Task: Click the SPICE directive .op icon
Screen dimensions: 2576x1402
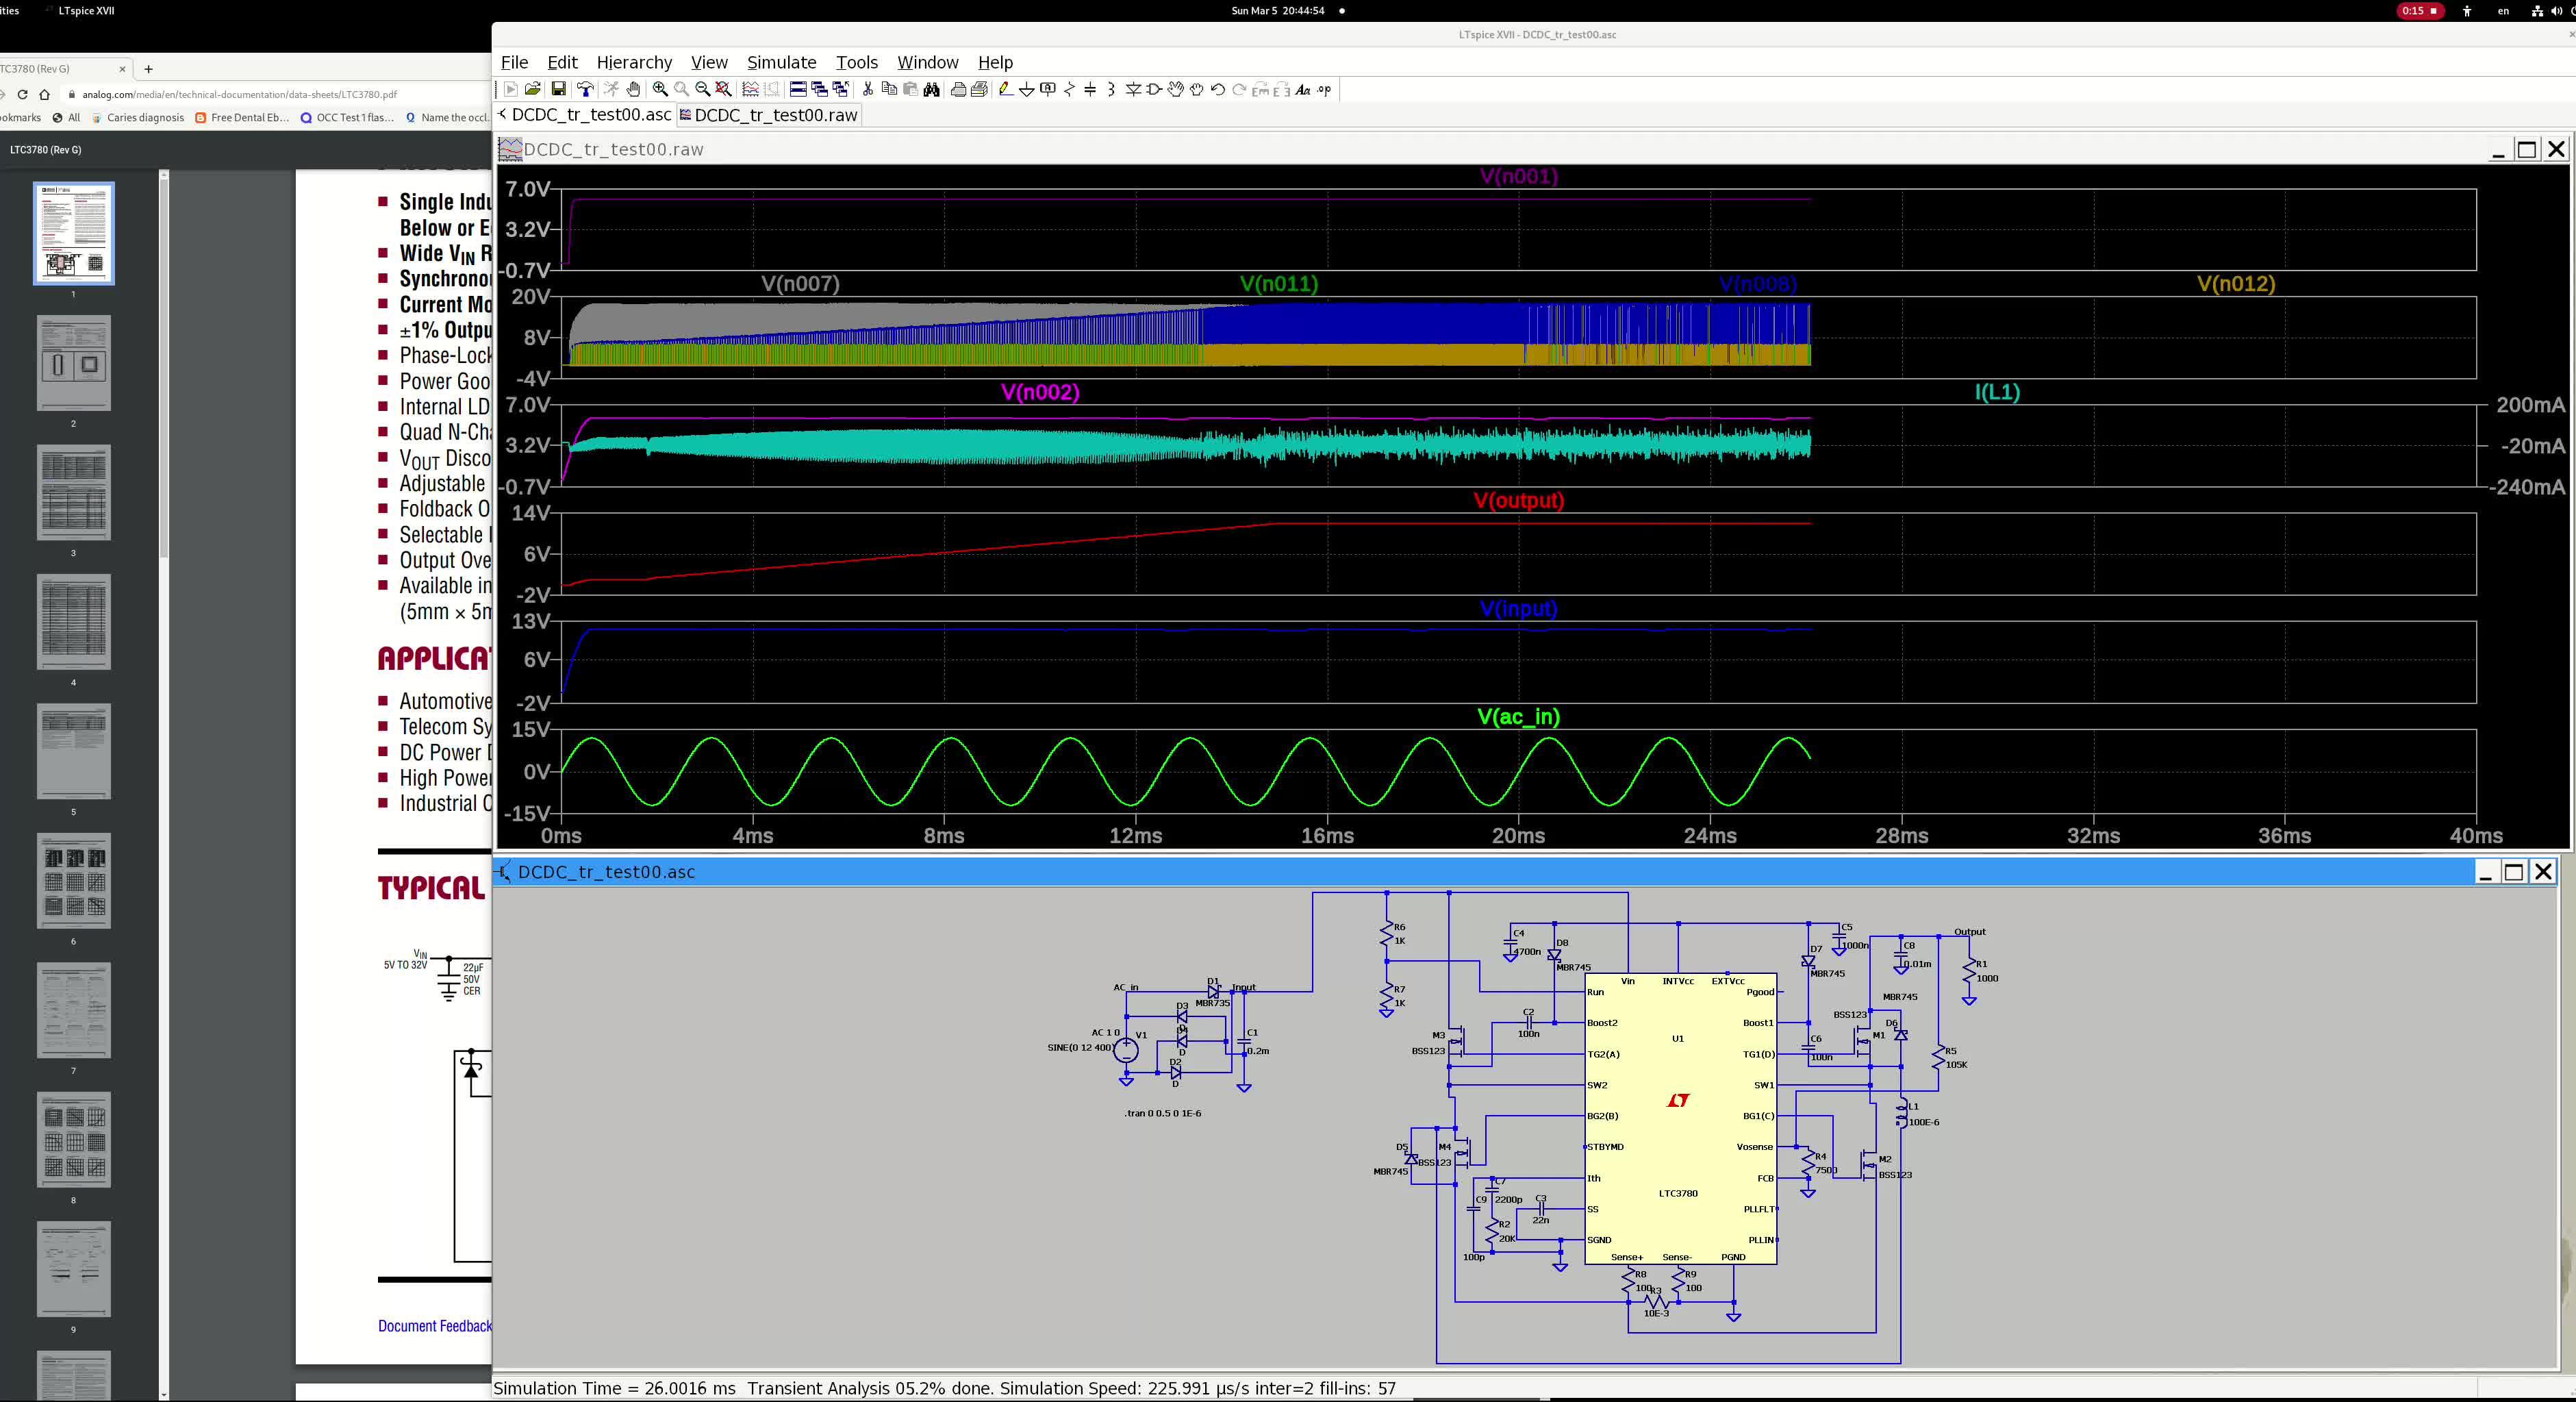Action: [x=1325, y=90]
